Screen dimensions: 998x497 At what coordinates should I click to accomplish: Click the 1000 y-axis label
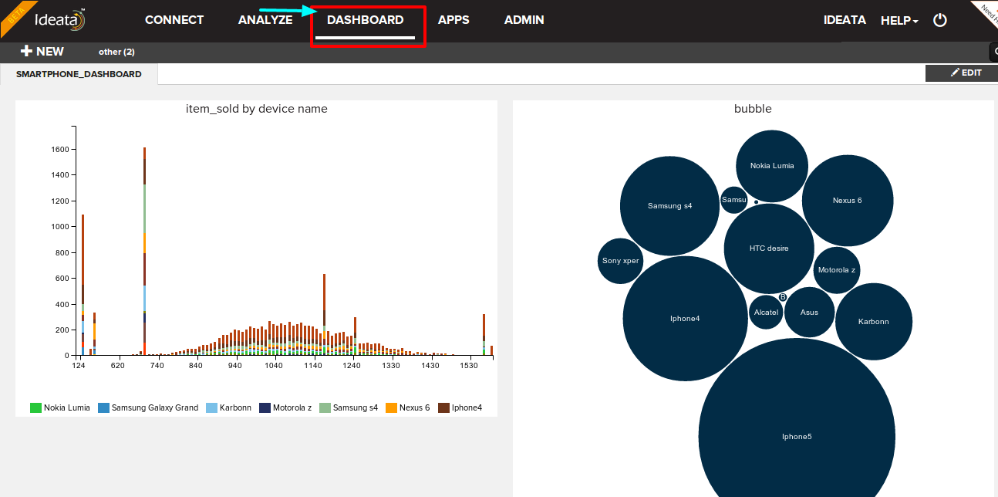[x=61, y=227]
